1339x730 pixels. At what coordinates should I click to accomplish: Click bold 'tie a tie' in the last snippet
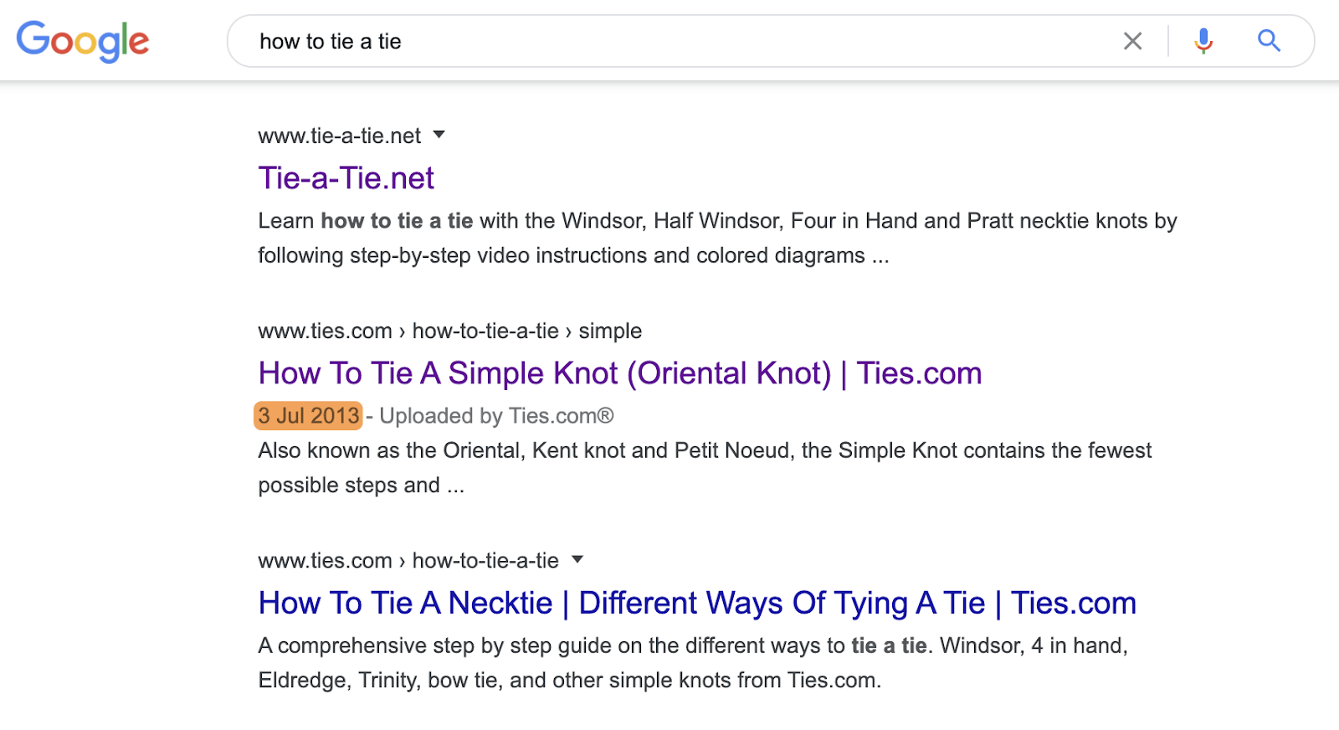[x=889, y=645]
